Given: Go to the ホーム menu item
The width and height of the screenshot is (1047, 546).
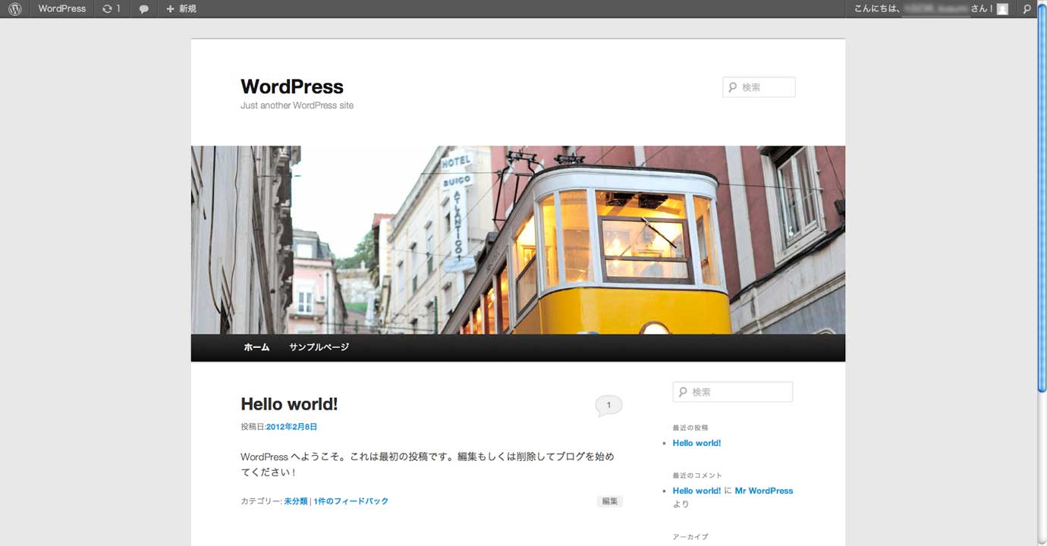Looking at the screenshot, I should [256, 347].
